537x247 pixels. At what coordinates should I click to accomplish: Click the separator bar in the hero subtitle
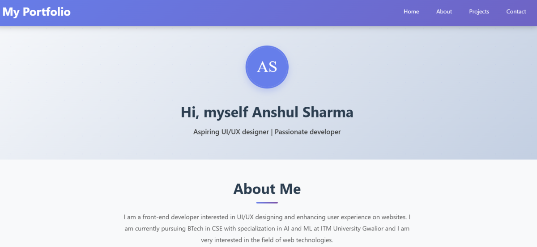coord(271,132)
